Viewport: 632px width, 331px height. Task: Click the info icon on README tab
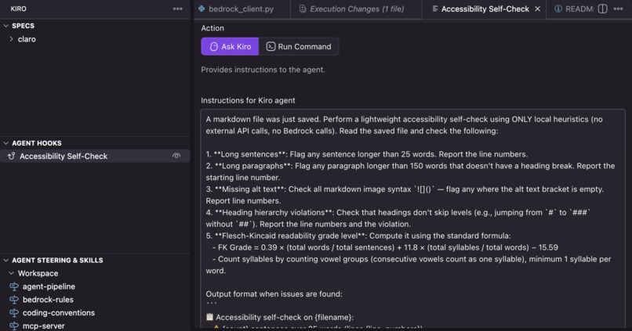[558, 9]
